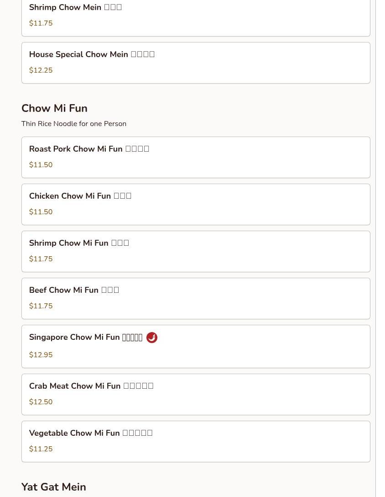Click the $11.25 price
This screenshot has width=385, height=497.
(41, 449)
